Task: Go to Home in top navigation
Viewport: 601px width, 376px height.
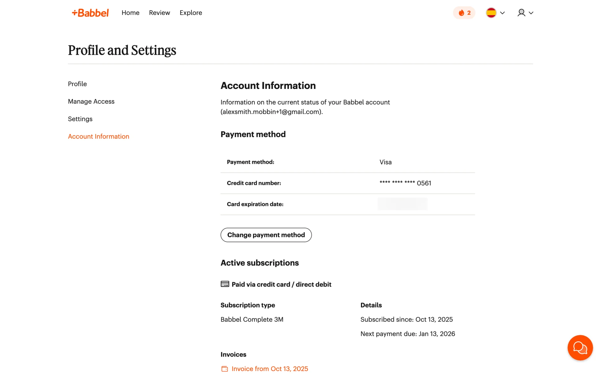Action: click(131, 13)
